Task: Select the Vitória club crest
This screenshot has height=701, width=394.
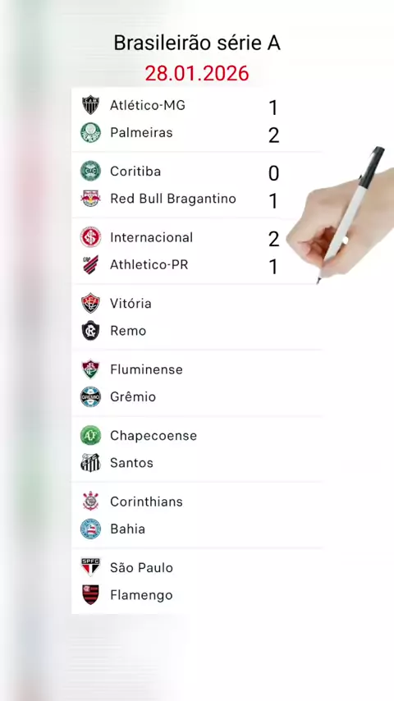Action: [90, 303]
